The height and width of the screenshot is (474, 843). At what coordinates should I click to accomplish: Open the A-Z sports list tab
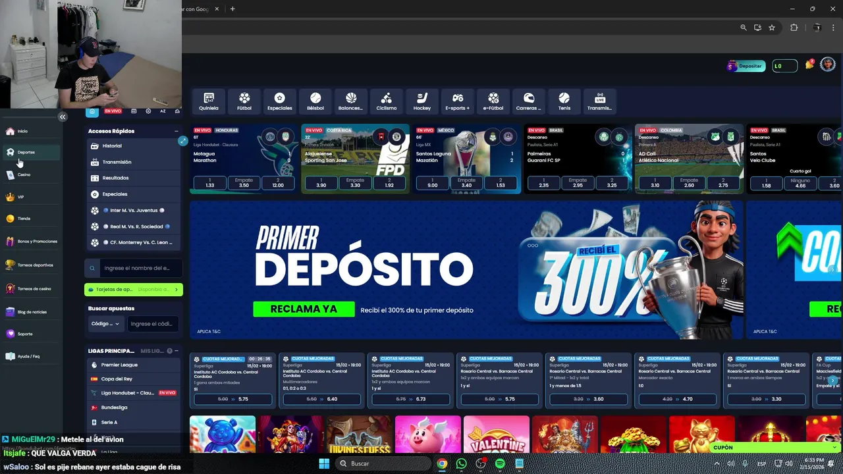click(x=163, y=111)
